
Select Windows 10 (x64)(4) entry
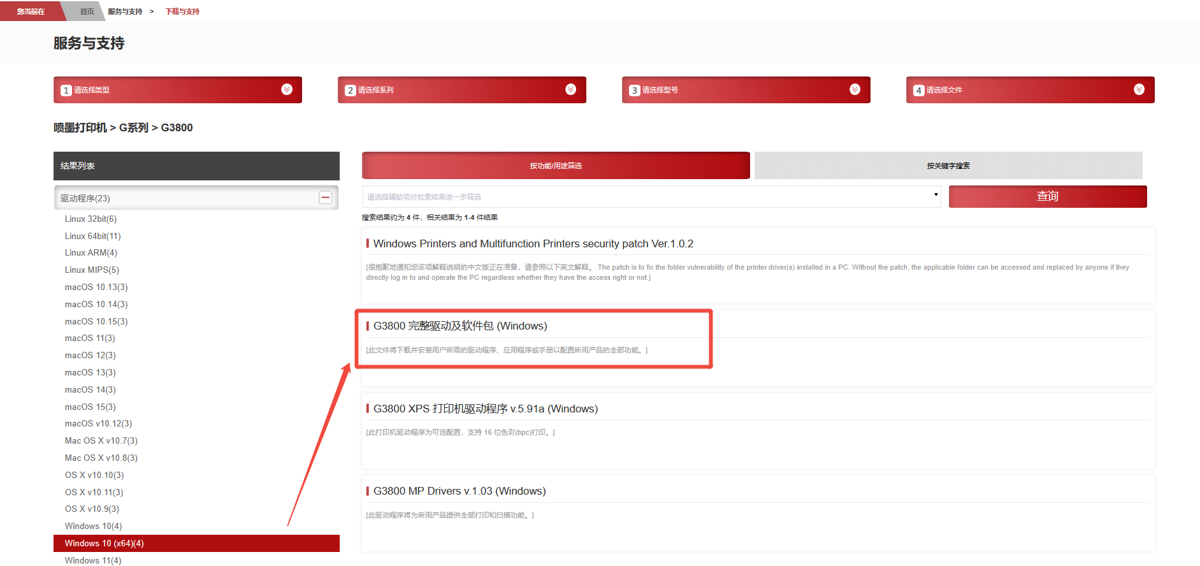[196, 543]
